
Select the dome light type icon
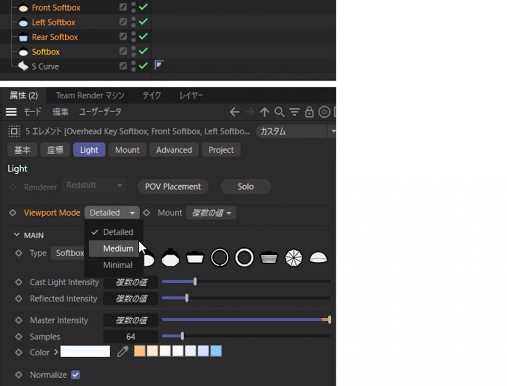318,258
